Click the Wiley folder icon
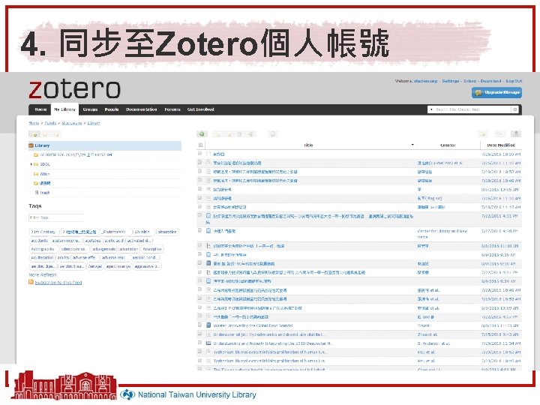This screenshot has height=405, width=540. pos(36,174)
